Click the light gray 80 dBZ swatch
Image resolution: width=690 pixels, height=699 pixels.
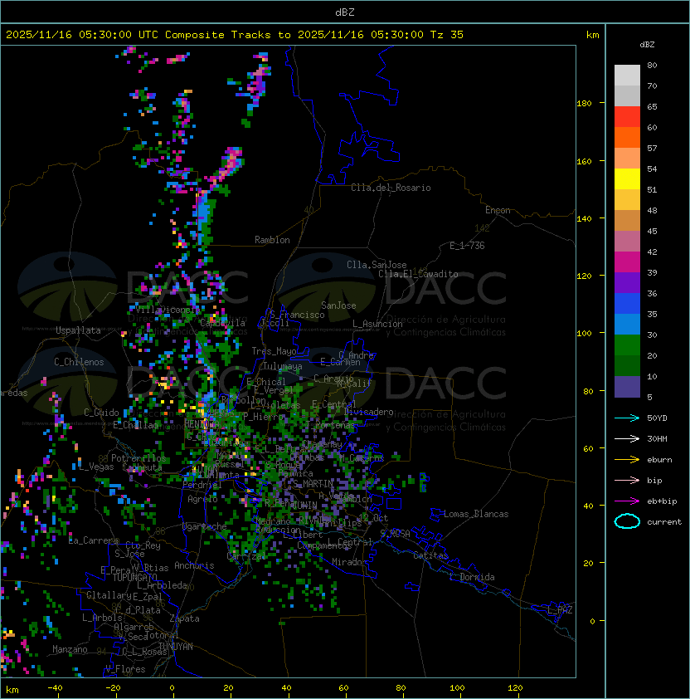tap(627, 75)
